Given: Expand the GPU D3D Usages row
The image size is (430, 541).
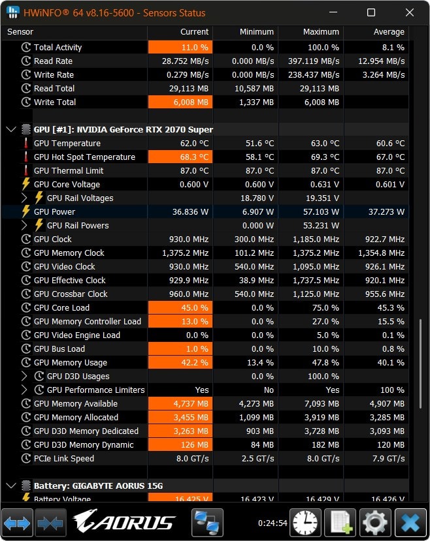Looking at the screenshot, I should click(x=25, y=376).
